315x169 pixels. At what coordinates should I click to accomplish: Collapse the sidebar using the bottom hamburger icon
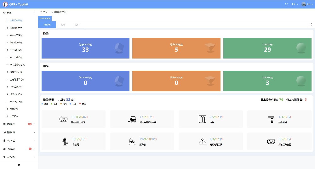(19, 165)
